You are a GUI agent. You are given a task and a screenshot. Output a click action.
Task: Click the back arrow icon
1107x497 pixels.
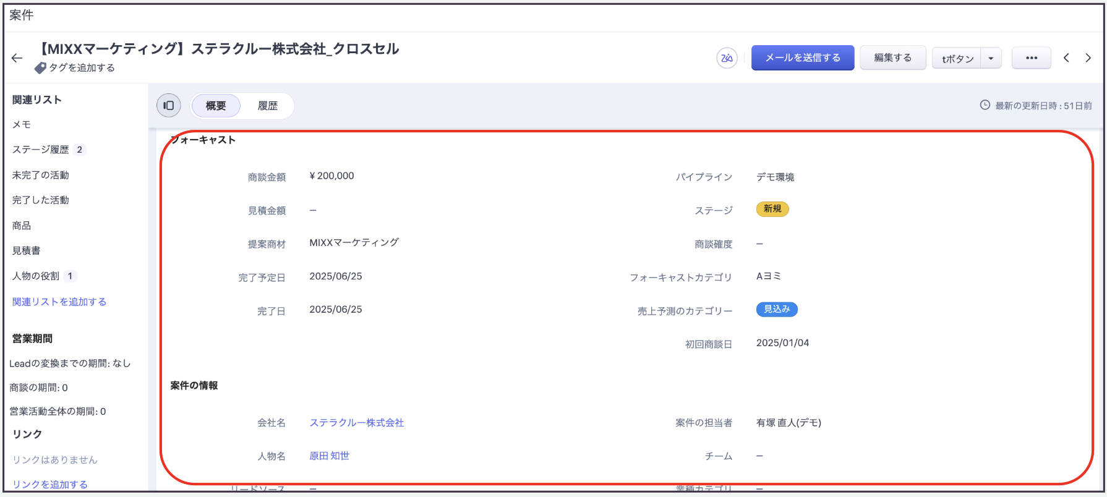click(x=17, y=58)
